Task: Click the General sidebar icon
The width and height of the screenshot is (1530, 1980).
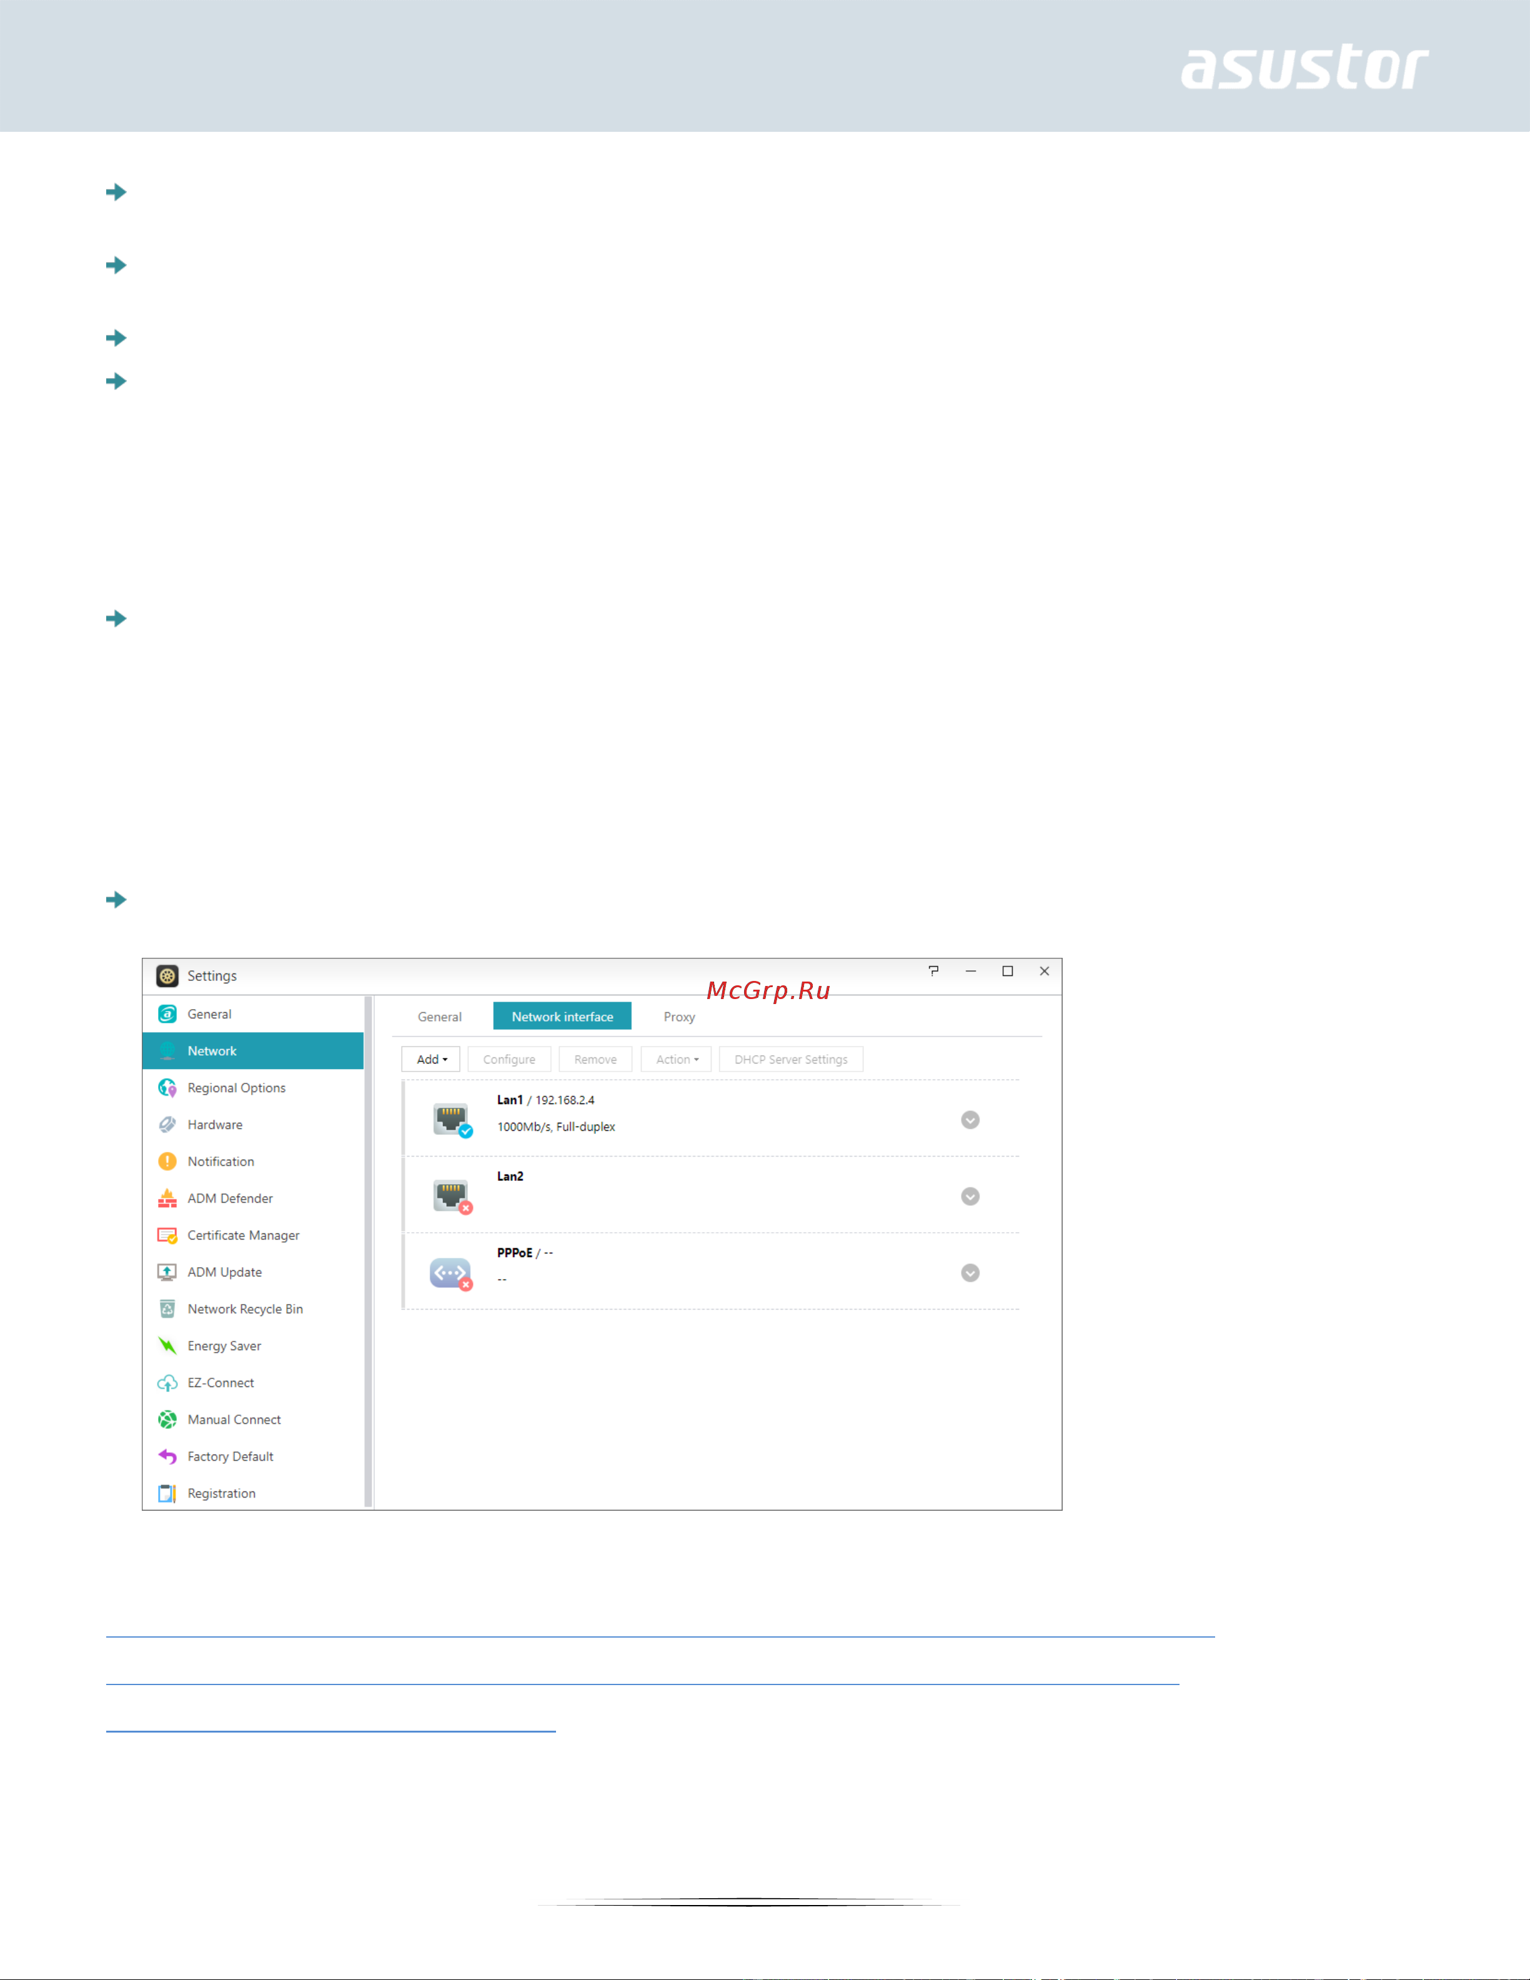Action: [167, 1013]
